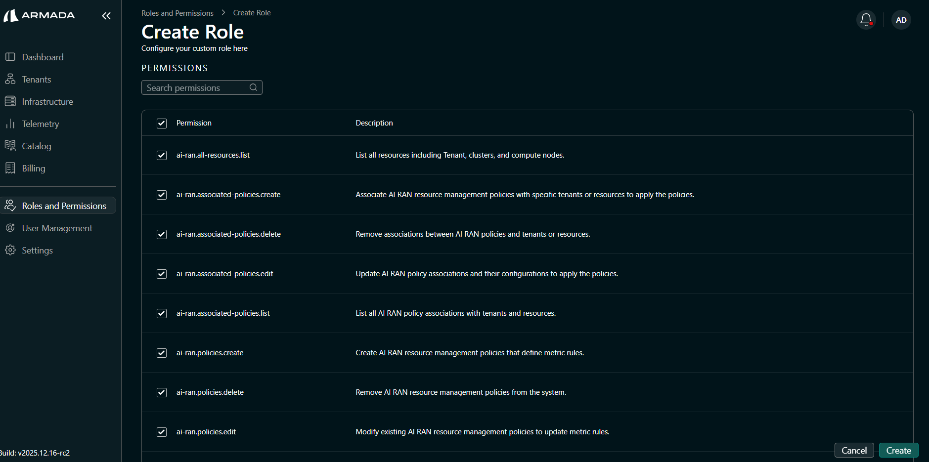The image size is (929, 462).
Task: Uncheck the ai-ran.policies.create permission
Action: [161, 353]
